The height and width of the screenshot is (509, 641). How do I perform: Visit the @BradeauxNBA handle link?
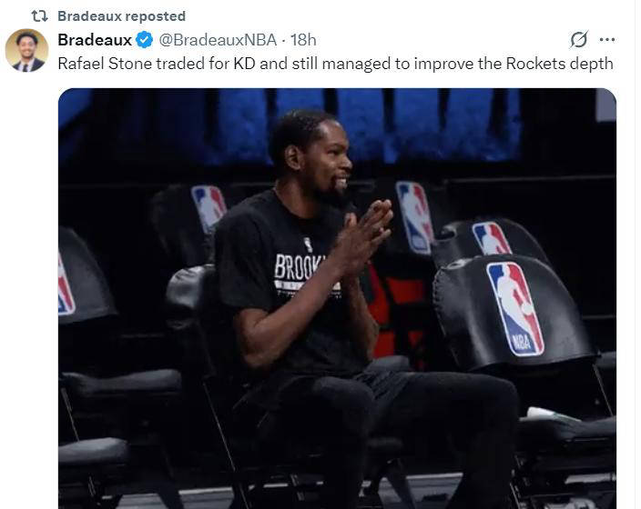click(218, 40)
